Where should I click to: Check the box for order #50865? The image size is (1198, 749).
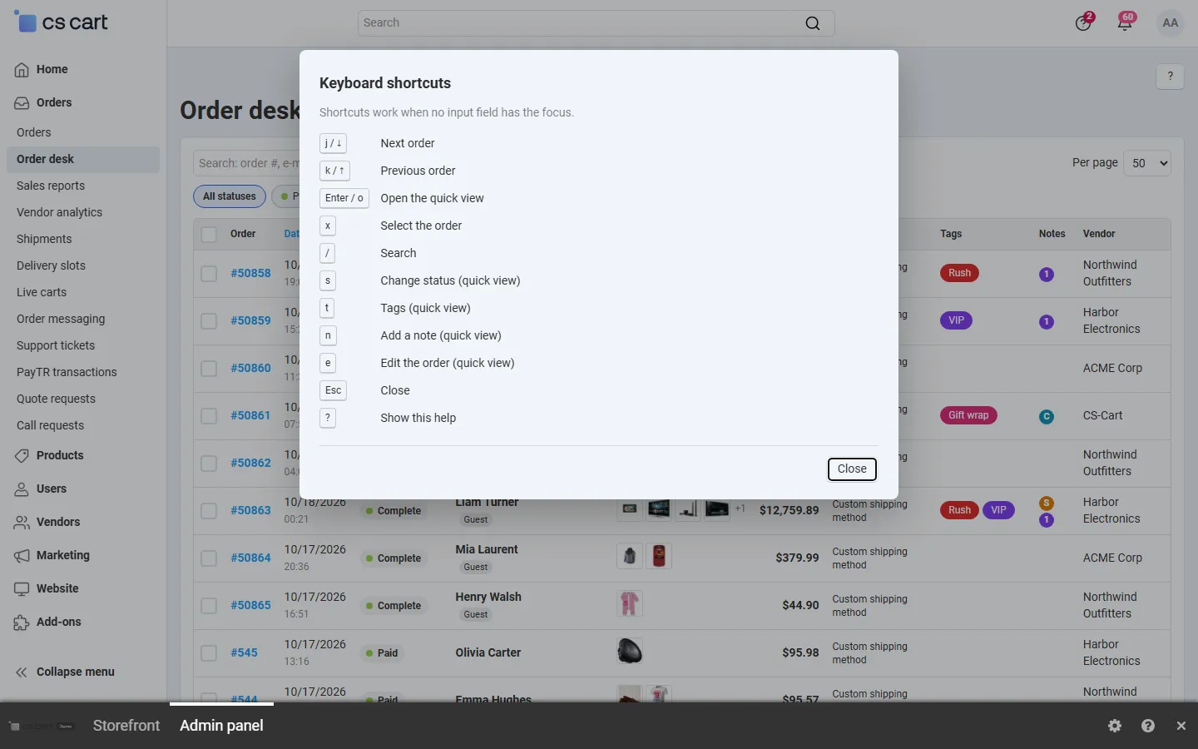pyautogui.click(x=209, y=606)
